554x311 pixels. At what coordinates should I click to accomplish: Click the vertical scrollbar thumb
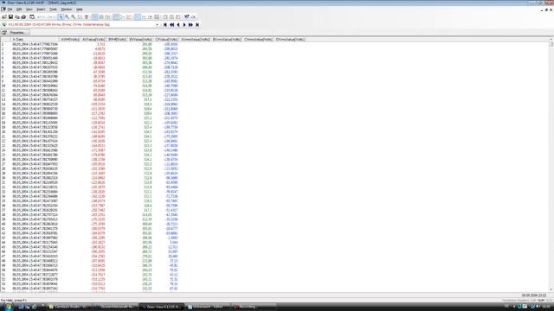point(551,44)
